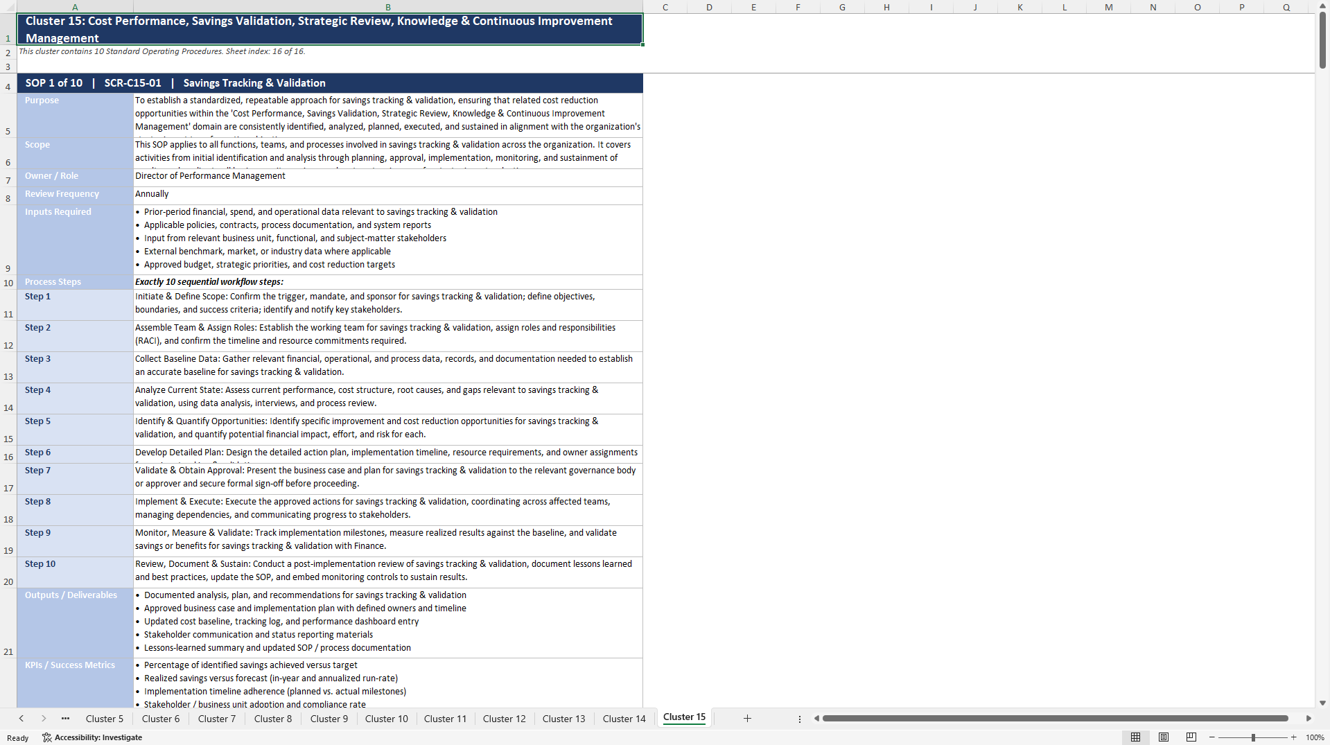The image size is (1330, 745).
Task: Select row 4 header
Action: point(8,83)
